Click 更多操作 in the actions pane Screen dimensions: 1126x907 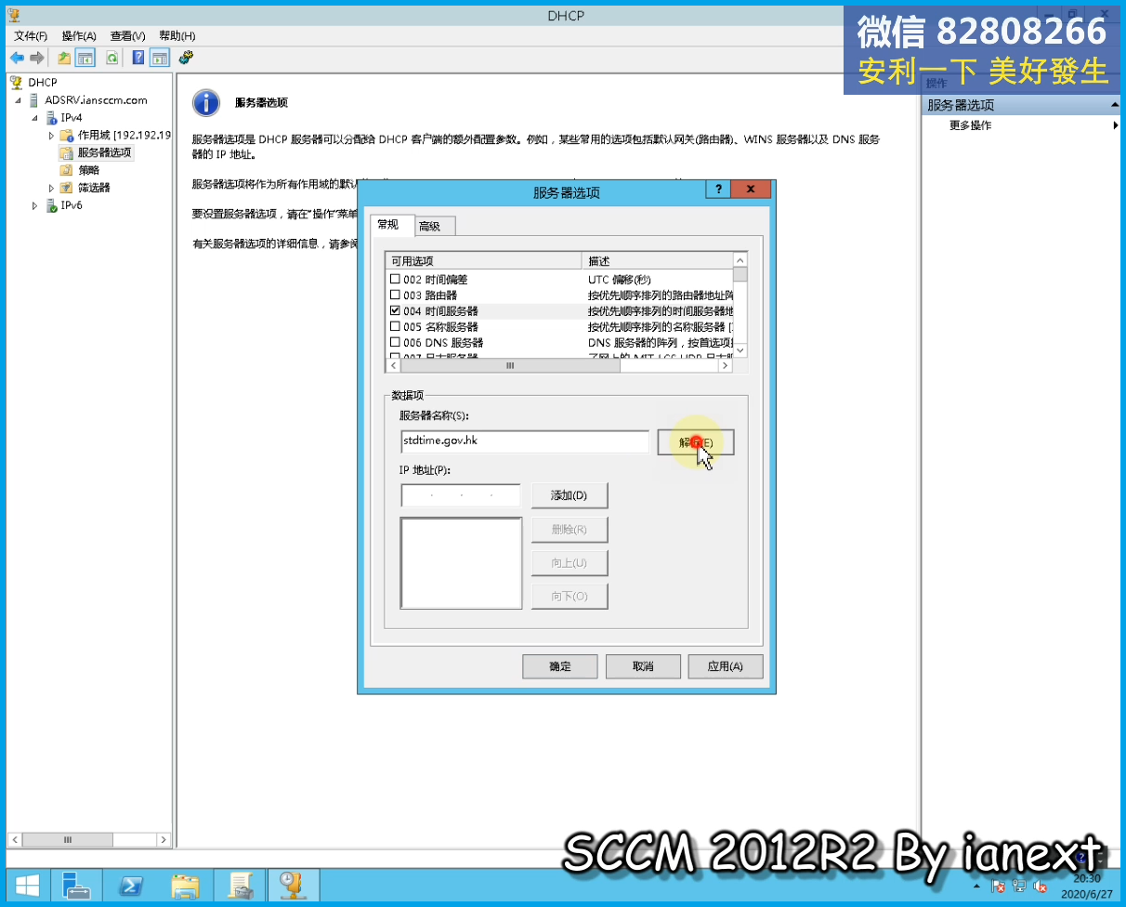[970, 125]
